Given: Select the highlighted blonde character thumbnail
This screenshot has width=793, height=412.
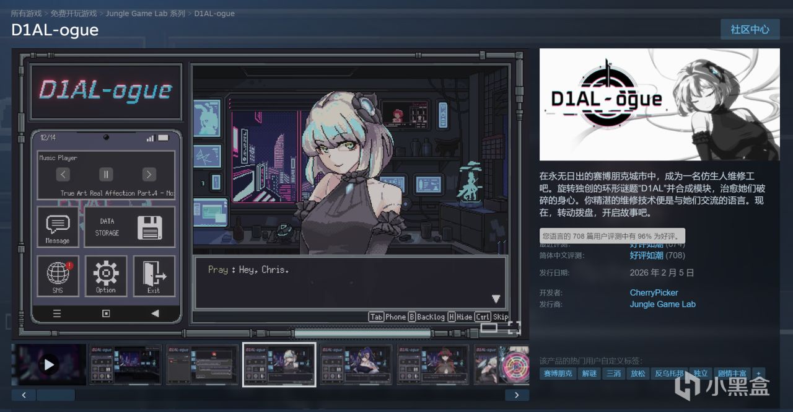Looking at the screenshot, I should tap(279, 365).
